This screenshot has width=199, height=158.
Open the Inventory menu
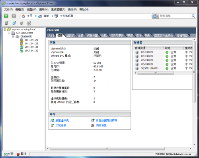tap(44, 10)
